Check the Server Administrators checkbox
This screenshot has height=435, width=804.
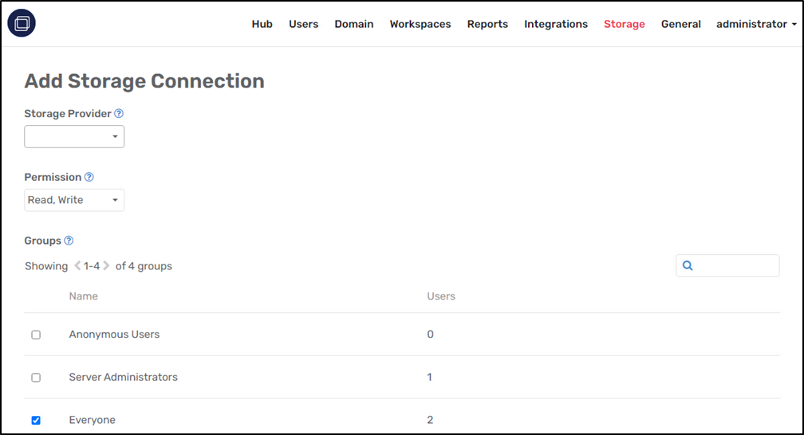[36, 378]
